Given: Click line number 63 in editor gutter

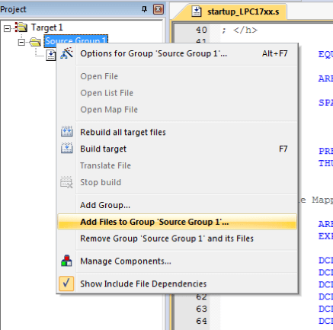Looking at the screenshot, I should [201, 309].
